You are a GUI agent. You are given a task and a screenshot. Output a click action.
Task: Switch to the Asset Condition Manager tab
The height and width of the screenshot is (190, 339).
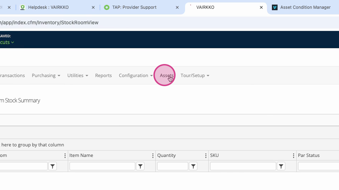pyautogui.click(x=305, y=7)
